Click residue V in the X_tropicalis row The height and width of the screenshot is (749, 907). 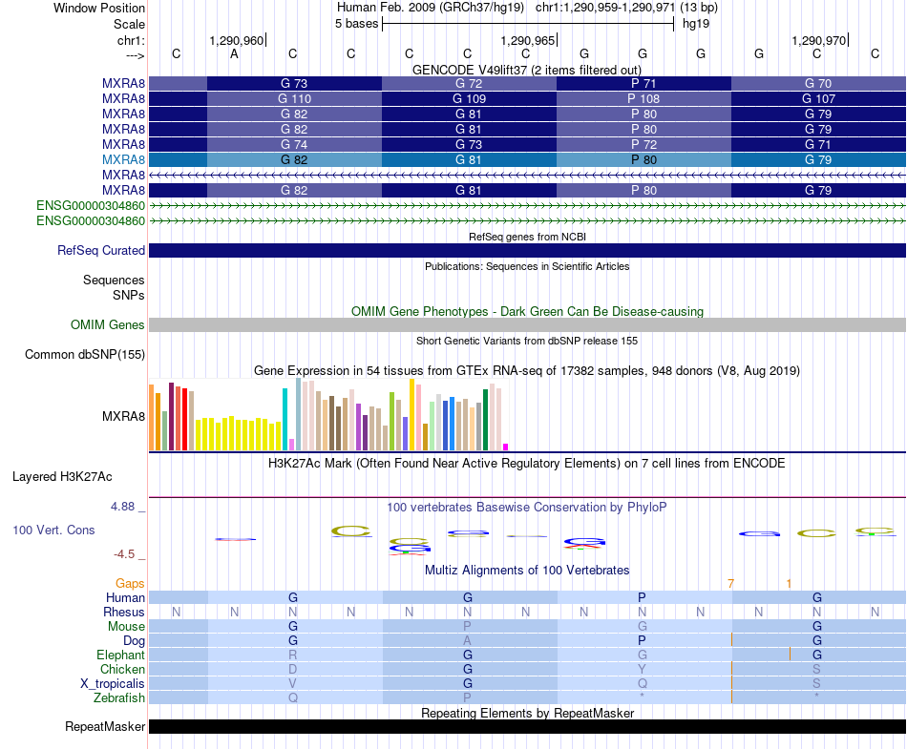(293, 684)
